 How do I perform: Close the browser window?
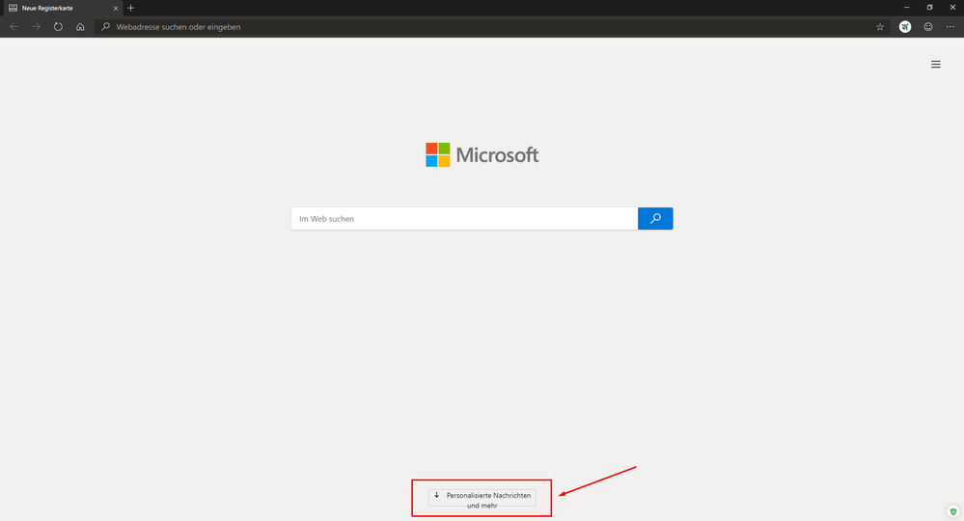[953, 8]
